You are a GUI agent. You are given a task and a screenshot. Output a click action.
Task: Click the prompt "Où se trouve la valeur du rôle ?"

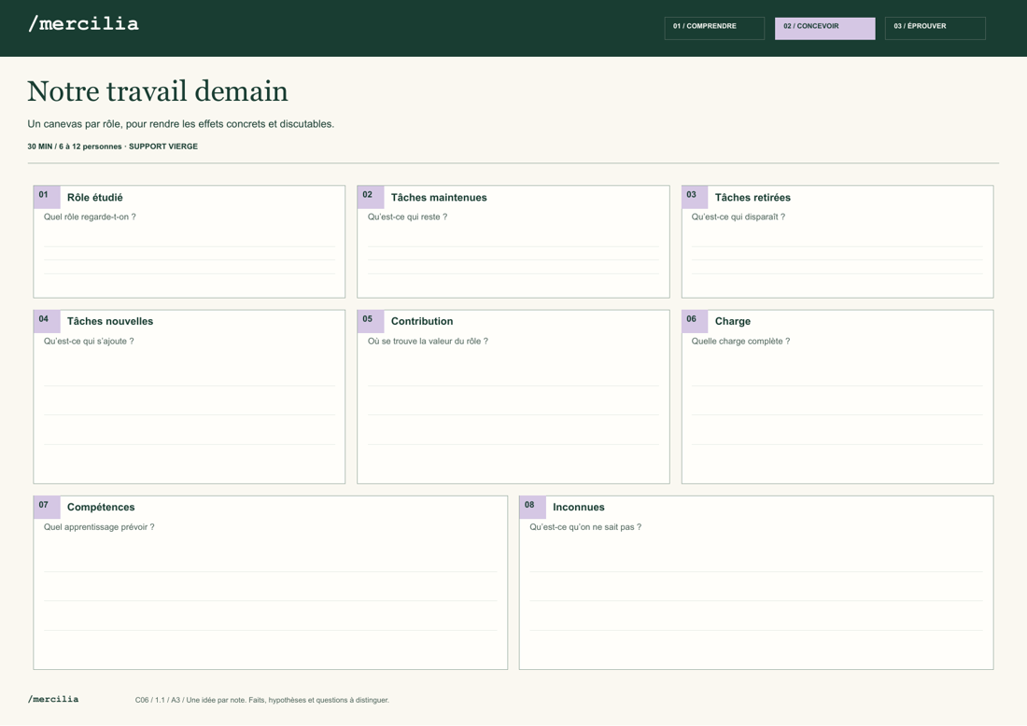coord(428,341)
